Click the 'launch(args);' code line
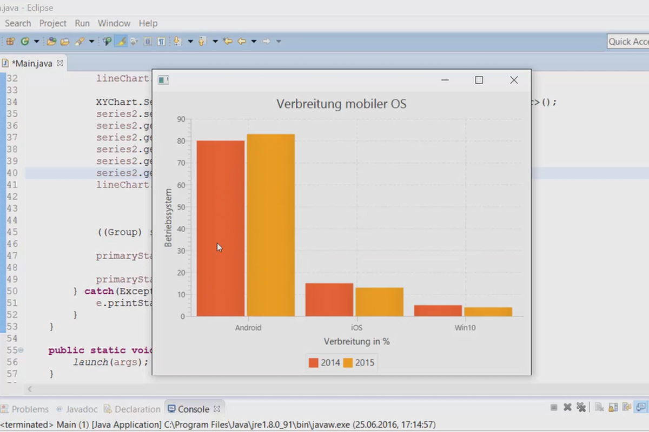This screenshot has height=432, width=649. pyautogui.click(x=111, y=362)
